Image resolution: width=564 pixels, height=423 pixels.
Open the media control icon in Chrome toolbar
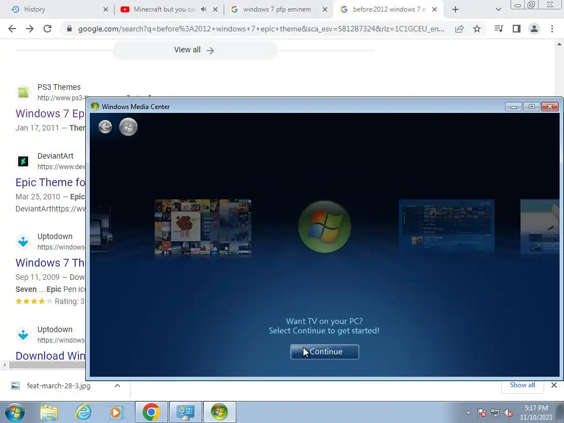pyautogui.click(x=498, y=29)
